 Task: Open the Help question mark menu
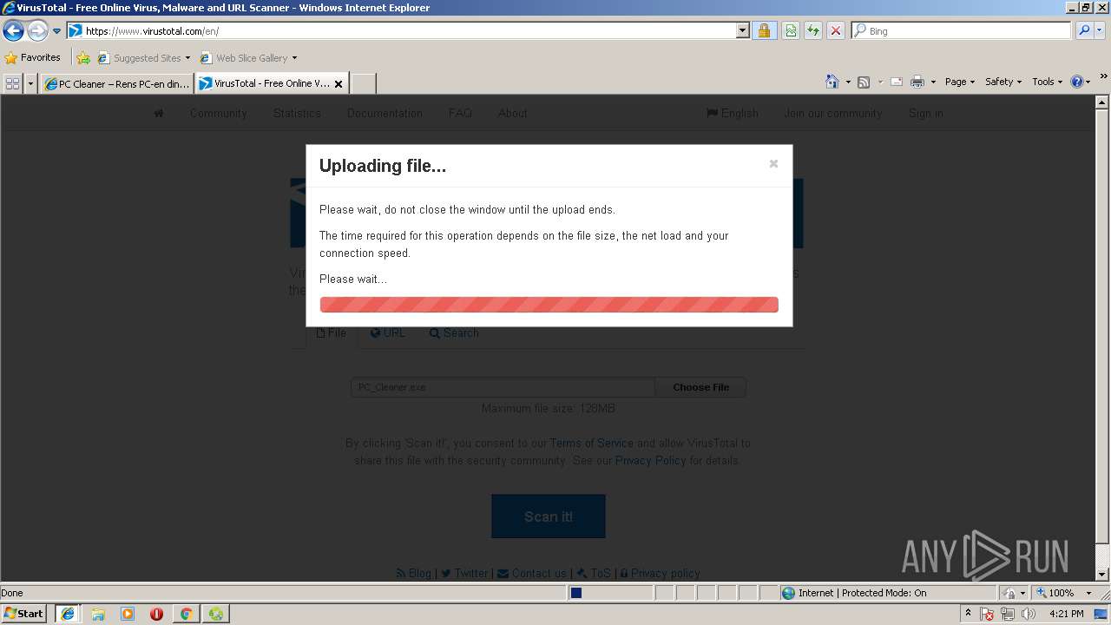(x=1081, y=82)
